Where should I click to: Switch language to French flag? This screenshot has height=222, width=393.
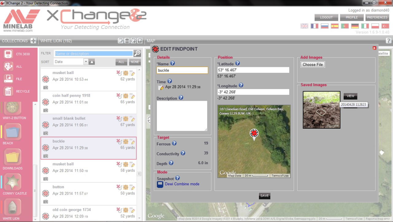pyautogui.click(x=314, y=26)
